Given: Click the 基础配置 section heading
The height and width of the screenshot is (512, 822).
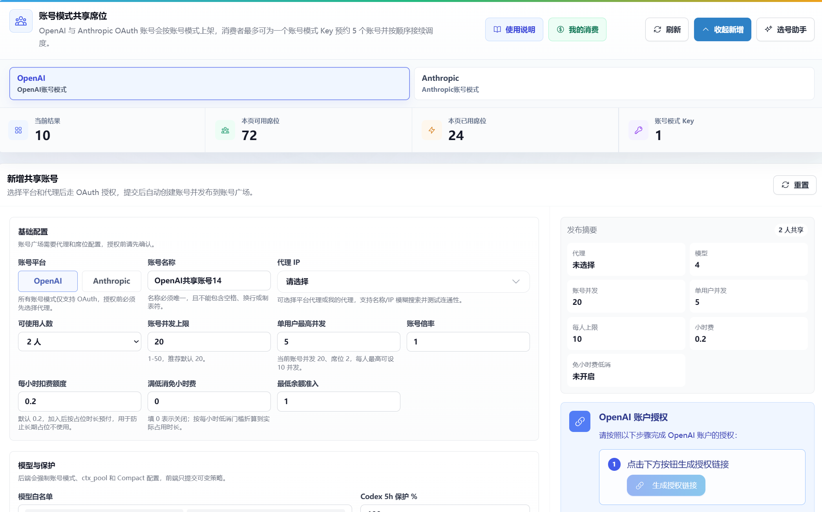Looking at the screenshot, I should pyautogui.click(x=33, y=231).
